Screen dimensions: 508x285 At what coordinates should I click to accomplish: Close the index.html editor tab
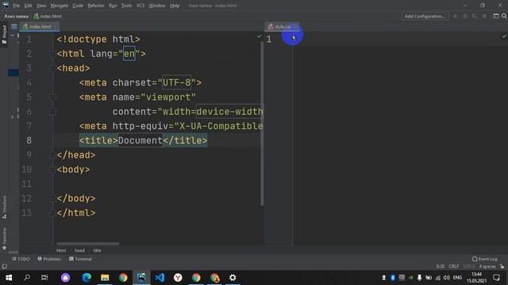pos(56,27)
